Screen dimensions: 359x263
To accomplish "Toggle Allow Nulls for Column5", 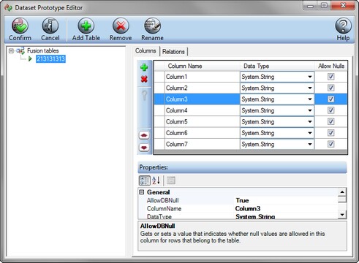I will (x=330, y=121).
